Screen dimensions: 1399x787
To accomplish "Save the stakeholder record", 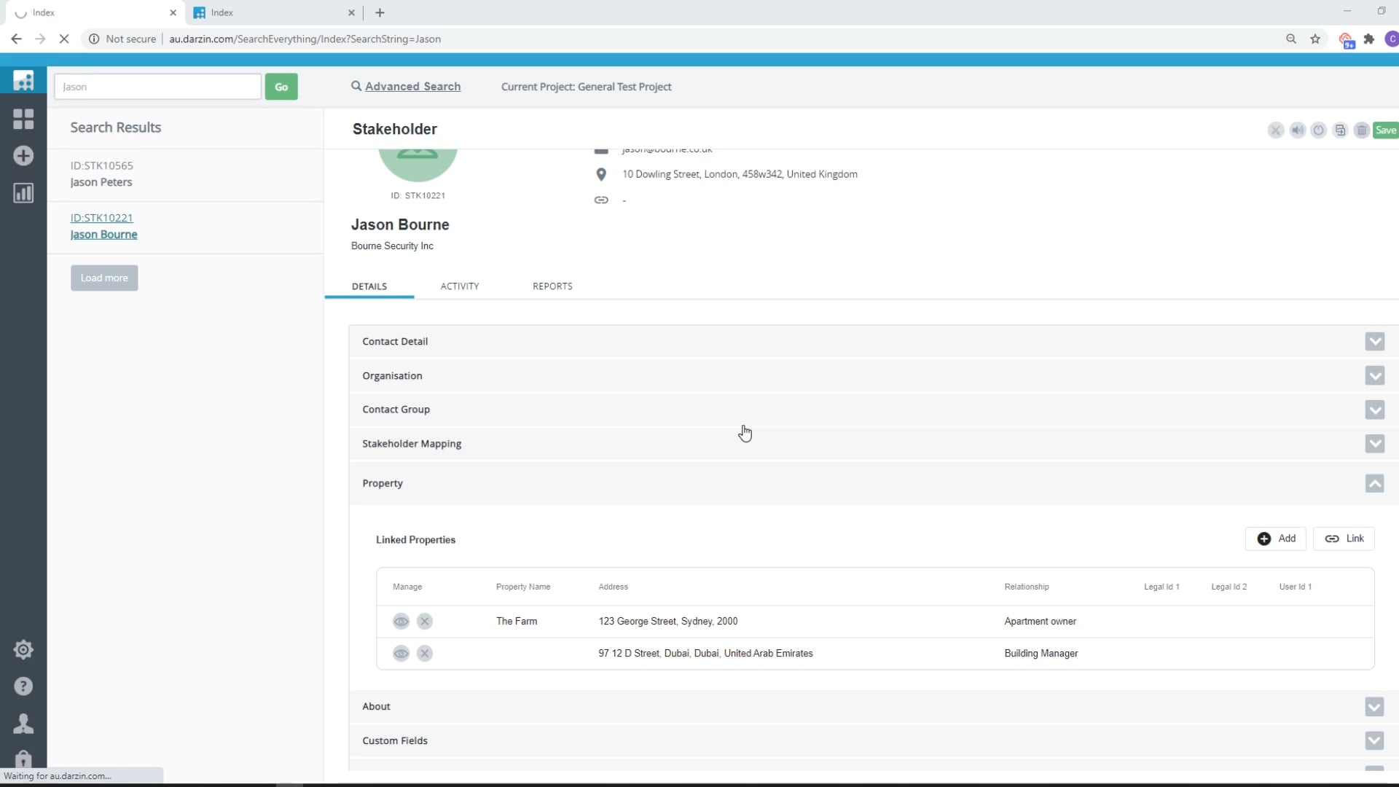I will (1385, 130).
